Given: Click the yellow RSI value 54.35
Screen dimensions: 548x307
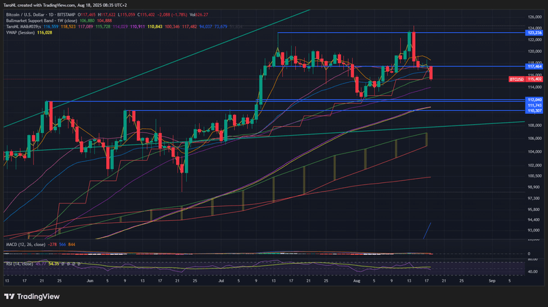Looking at the screenshot, I should 53,264.
